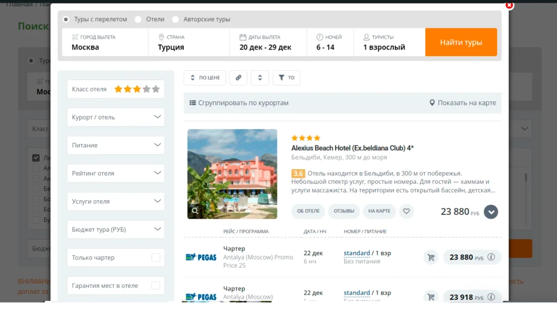Open departure dates '20 дек - 29 дек'
Screen dimensions: 557x326
click(x=269, y=42)
